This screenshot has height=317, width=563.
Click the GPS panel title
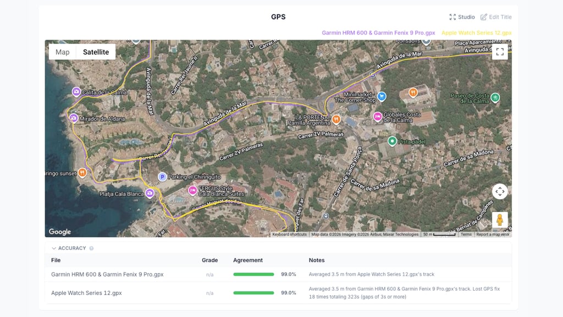pyautogui.click(x=278, y=17)
